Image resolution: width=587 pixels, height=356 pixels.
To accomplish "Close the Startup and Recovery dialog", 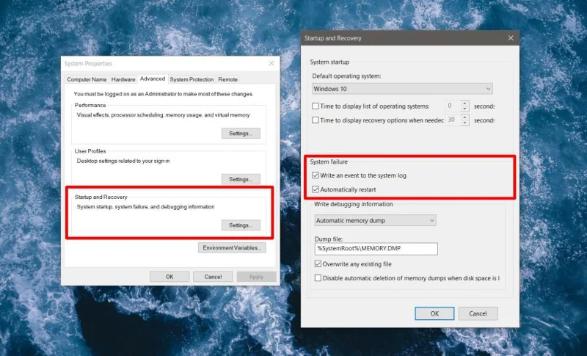I will coord(511,38).
